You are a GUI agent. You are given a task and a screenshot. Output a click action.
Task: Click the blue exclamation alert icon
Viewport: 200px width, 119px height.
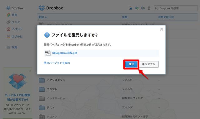[47, 35]
